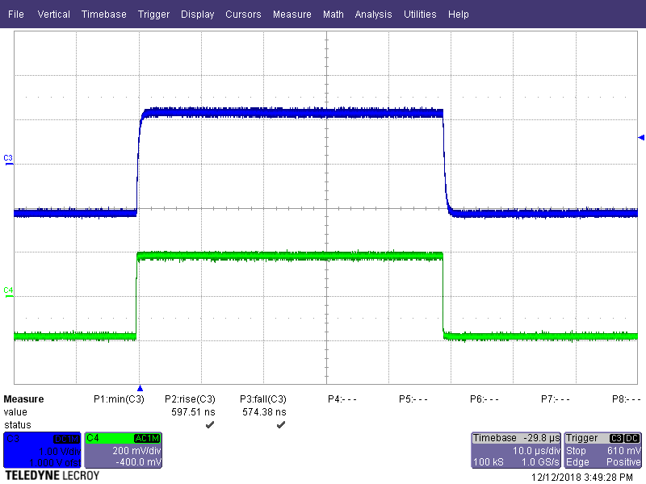Screen dimensions: 646x484
Task: Open the File menu
Action: (x=16, y=15)
